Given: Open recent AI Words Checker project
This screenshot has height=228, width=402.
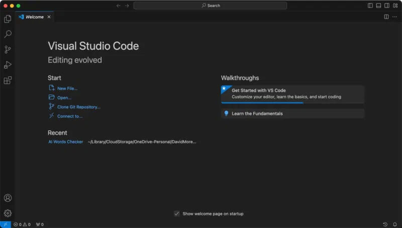Looking at the screenshot, I should pos(66,142).
